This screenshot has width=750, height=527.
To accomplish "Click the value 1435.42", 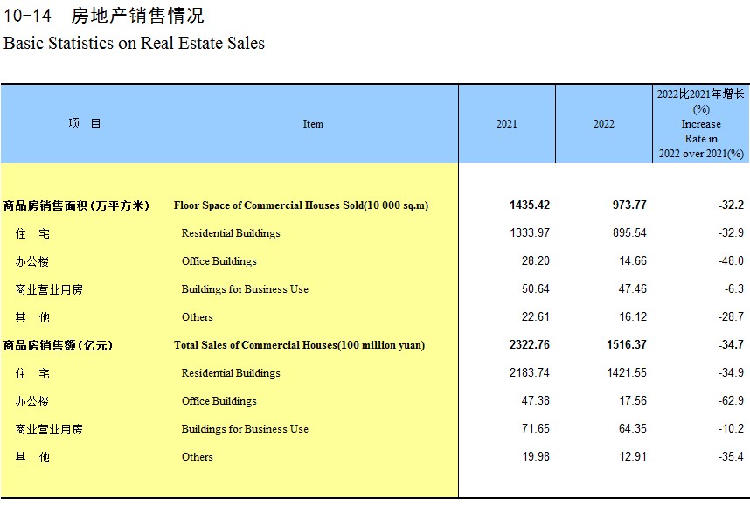I will pos(530,205).
